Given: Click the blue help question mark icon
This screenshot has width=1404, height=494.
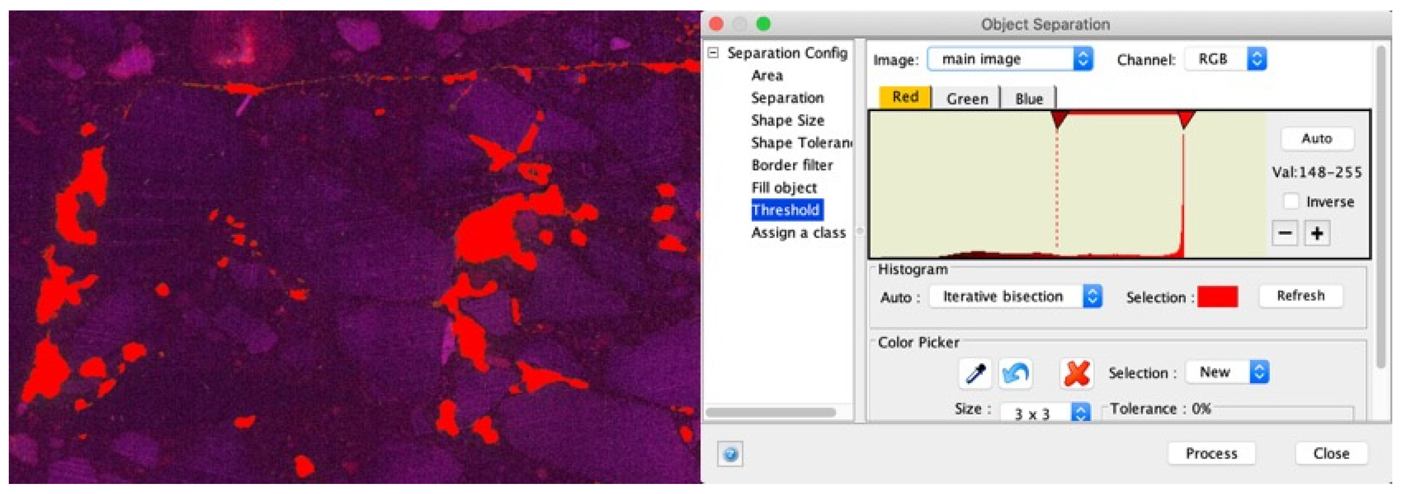Looking at the screenshot, I should [x=730, y=454].
